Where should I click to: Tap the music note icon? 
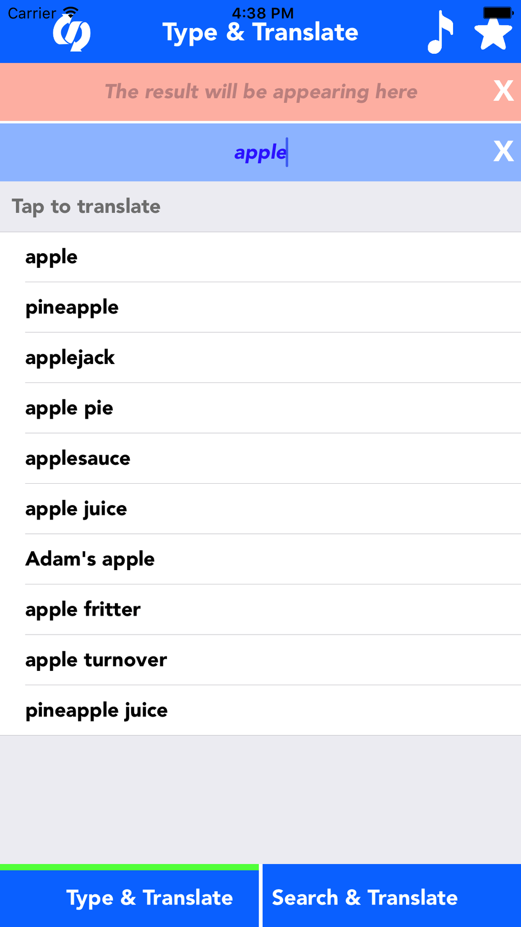point(440,33)
